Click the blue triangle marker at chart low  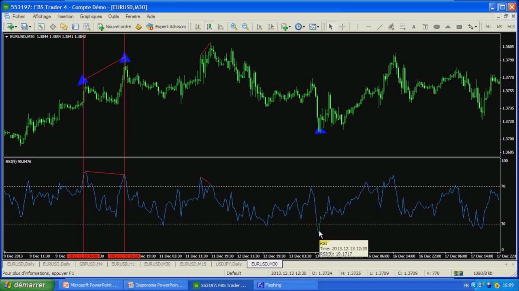point(320,130)
